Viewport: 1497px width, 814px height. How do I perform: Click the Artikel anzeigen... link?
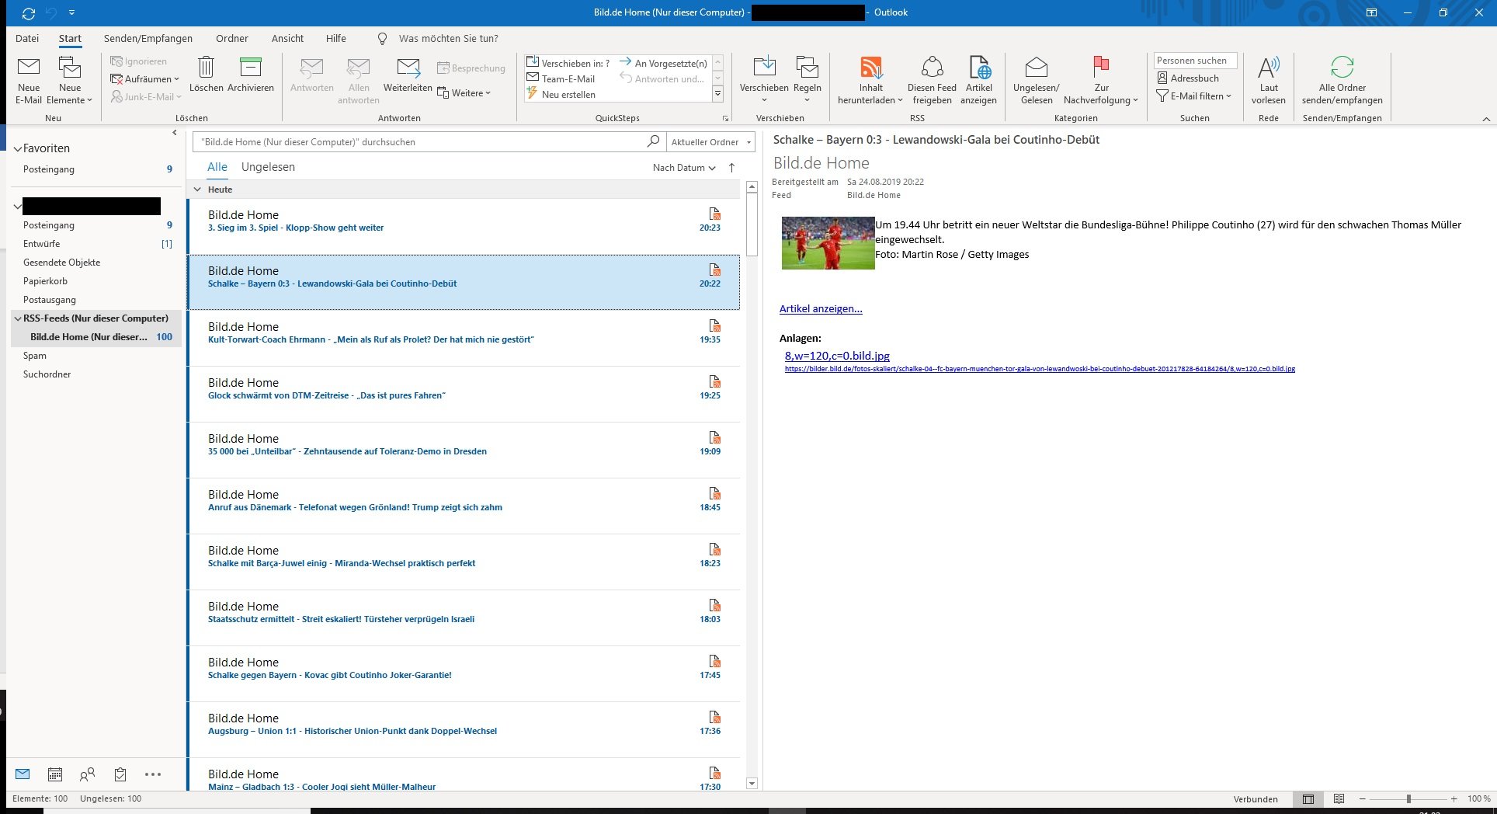(x=821, y=308)
